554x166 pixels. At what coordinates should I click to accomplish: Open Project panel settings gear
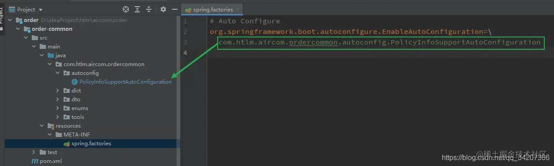click(163, 9)
